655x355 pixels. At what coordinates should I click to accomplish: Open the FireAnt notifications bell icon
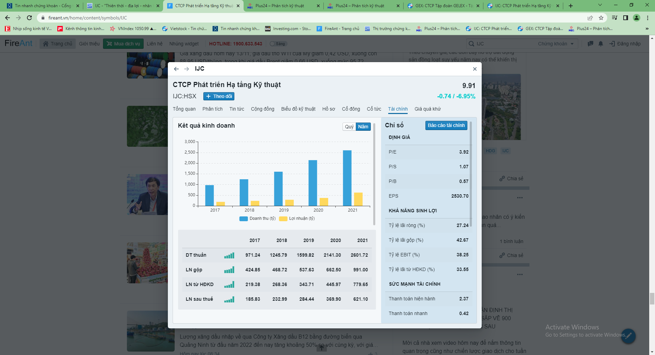[x=601, y=44]
